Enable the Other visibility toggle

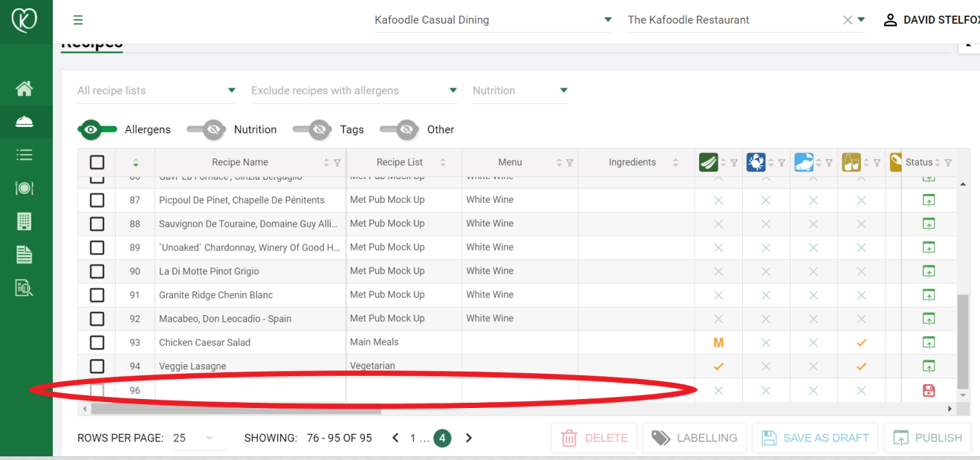click(400, 129)
